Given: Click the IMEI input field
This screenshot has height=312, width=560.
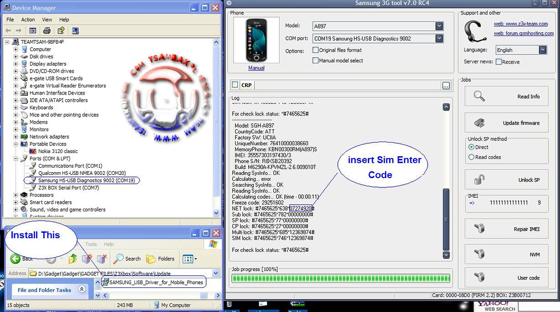Looking at the screenshot, I should point(509,203).
